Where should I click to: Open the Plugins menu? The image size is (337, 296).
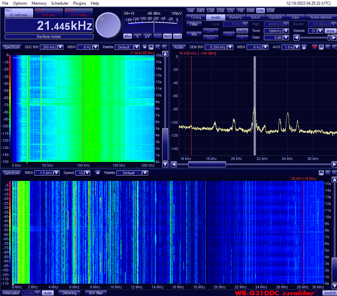[x=79, y=3]
